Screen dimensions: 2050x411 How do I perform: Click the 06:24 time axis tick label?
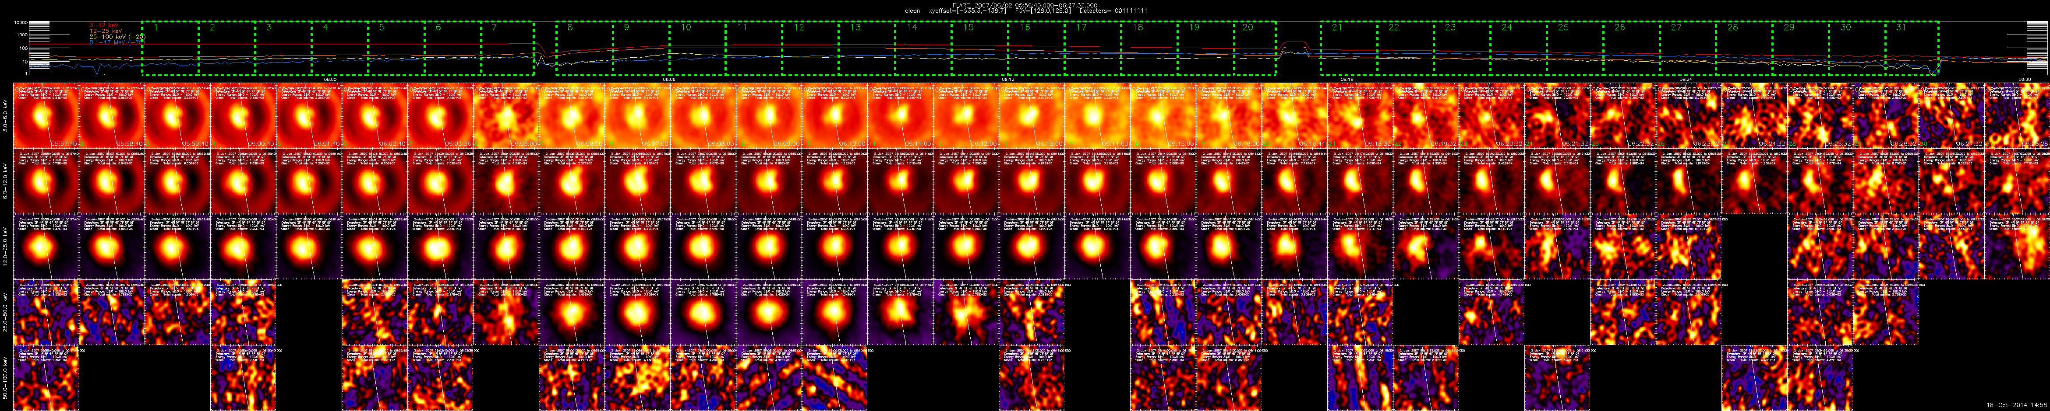click(1686, 80)
